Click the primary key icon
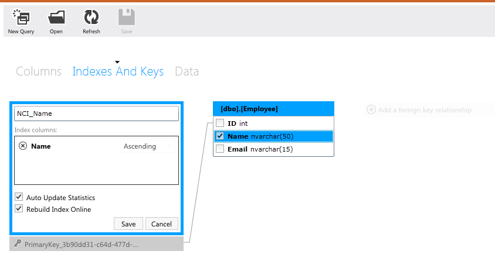This screenshot has height=268, width=495. click(18, 244)
